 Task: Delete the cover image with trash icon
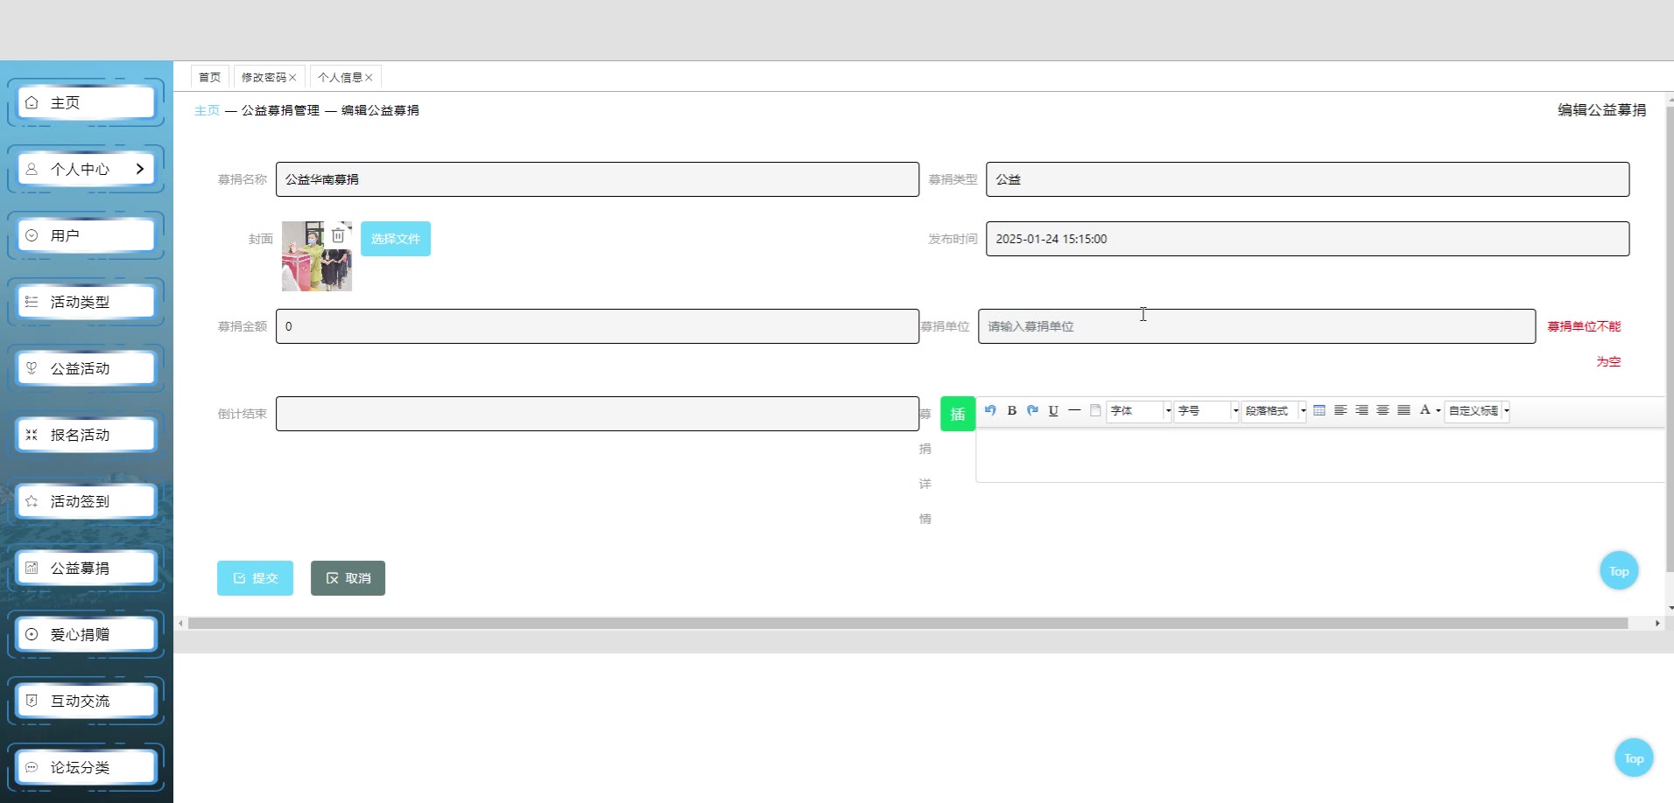point(338,235)
